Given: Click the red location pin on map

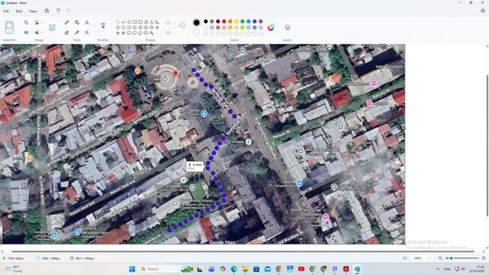Looking at the screenshot, I should click(175, 73).
